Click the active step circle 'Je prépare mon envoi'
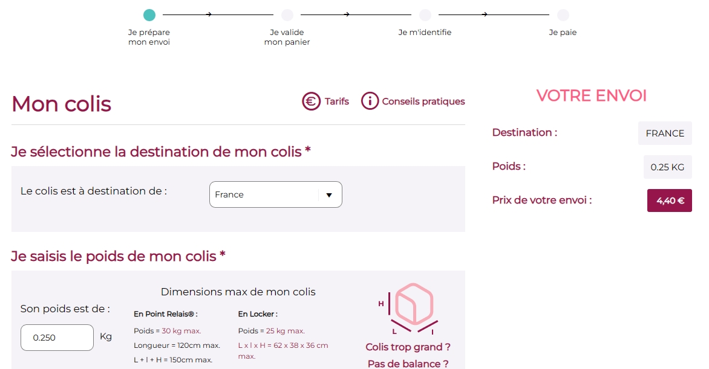Screen dimensions: 709x369 point(149,15)
